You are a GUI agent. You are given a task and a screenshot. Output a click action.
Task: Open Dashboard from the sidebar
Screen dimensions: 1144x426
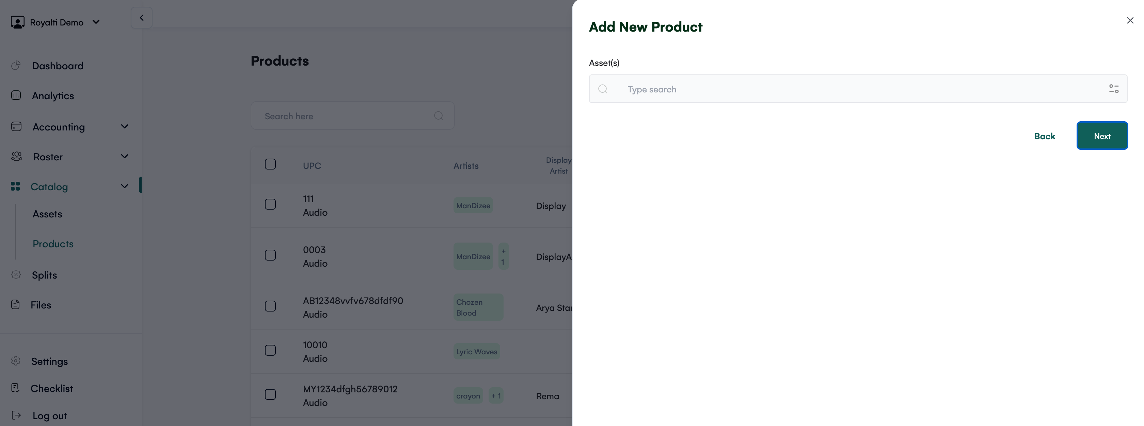pyautogui.click(x=58, y=66)
